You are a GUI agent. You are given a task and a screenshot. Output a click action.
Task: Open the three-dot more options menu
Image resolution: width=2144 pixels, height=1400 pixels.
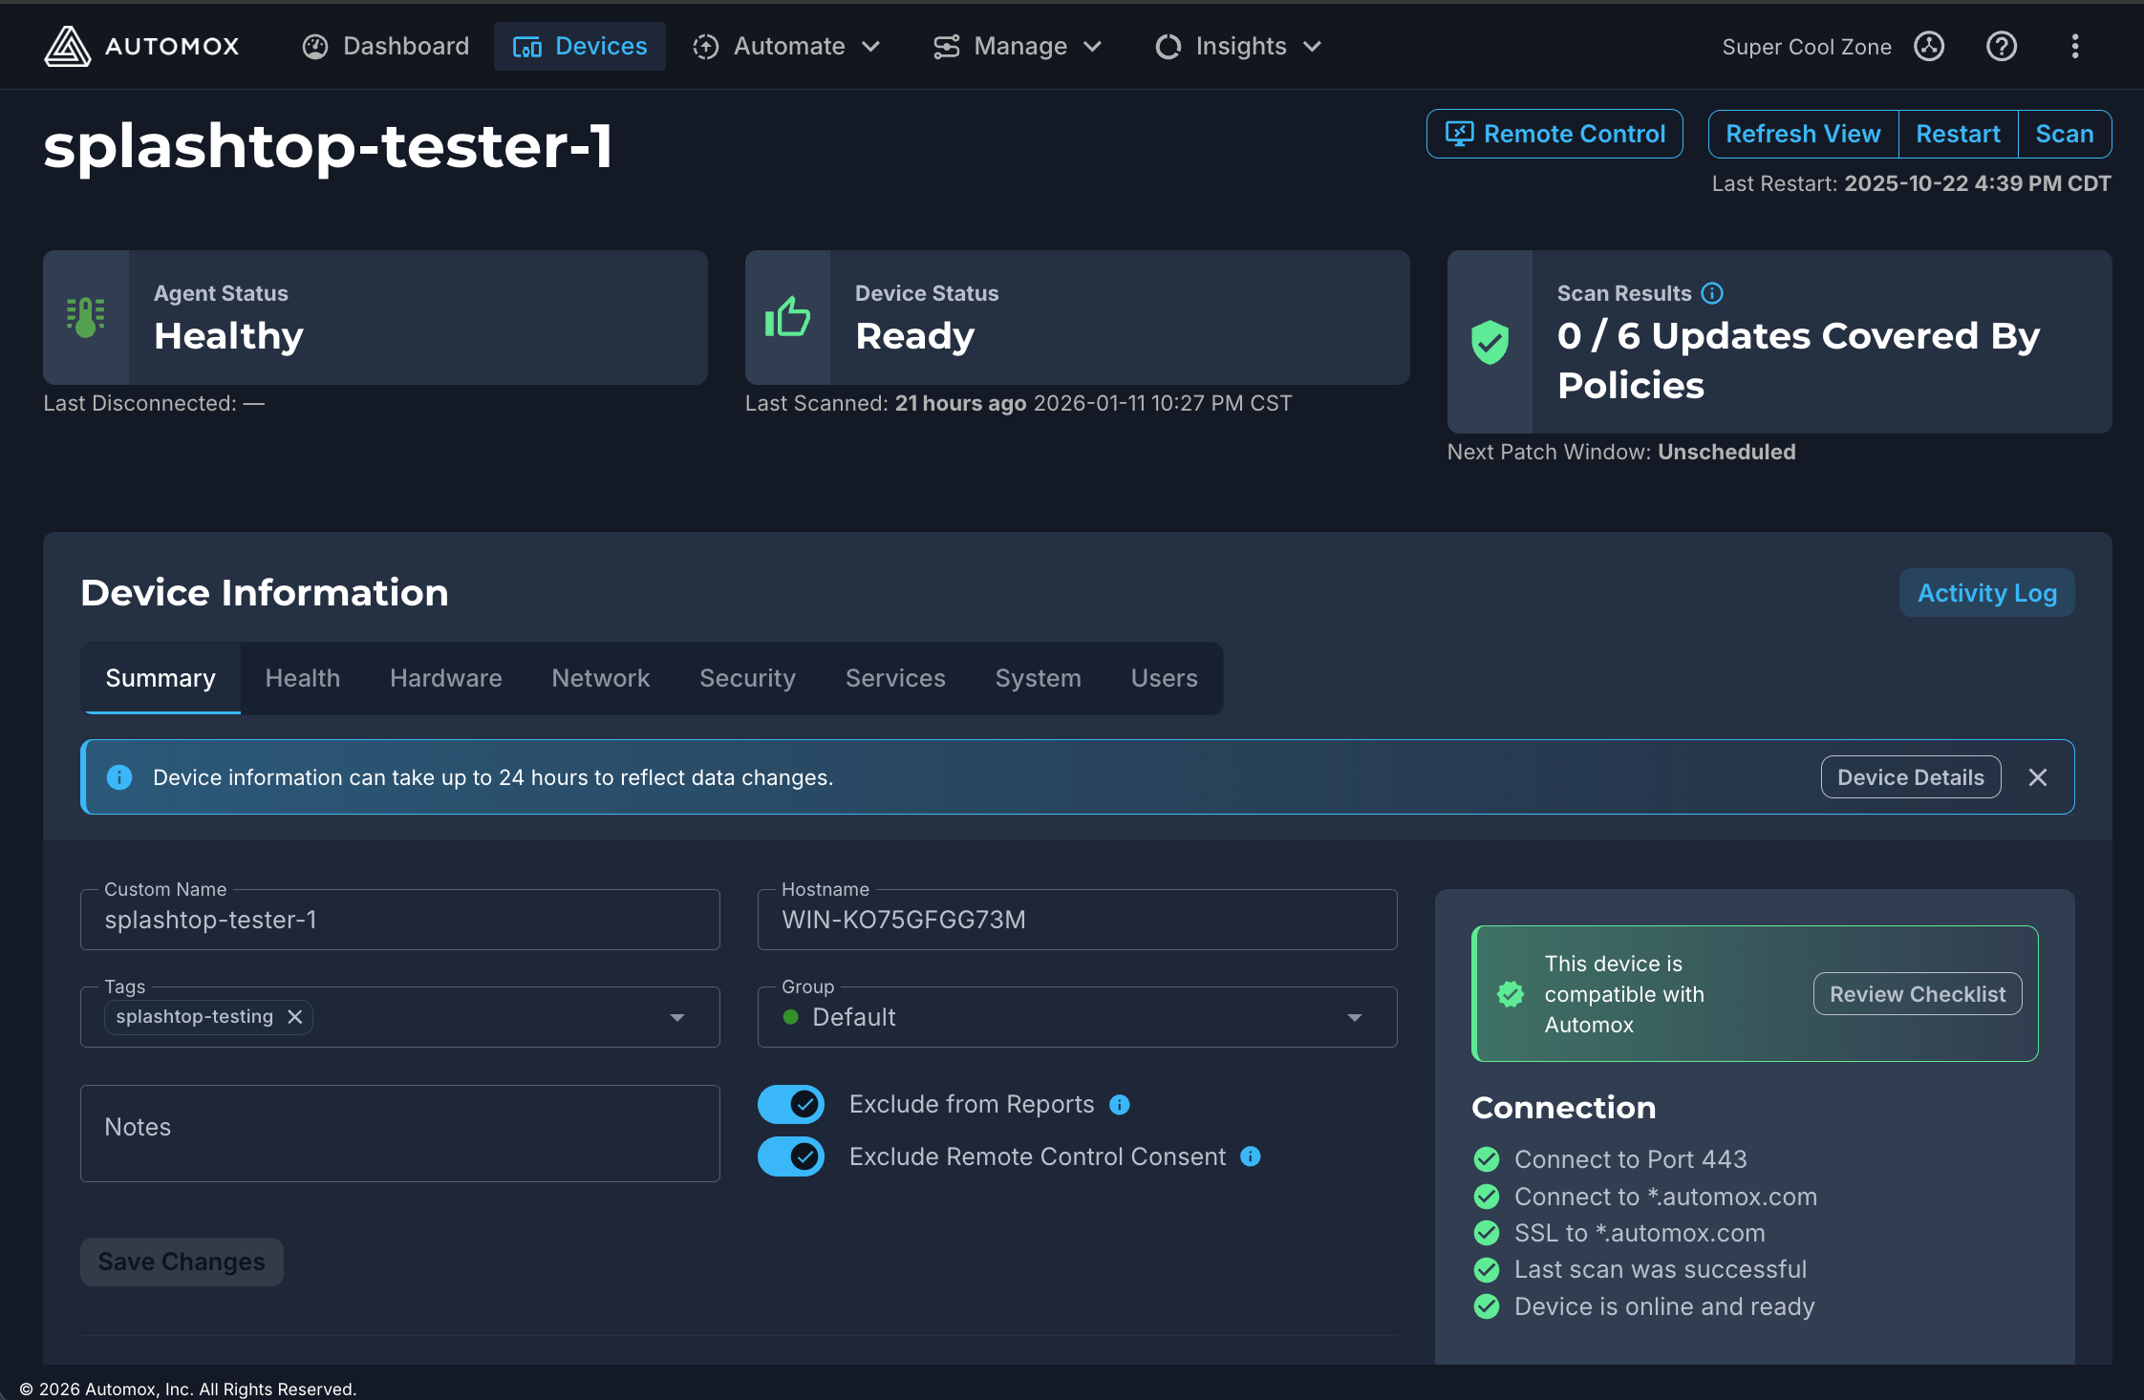[x=2075, y=46]
